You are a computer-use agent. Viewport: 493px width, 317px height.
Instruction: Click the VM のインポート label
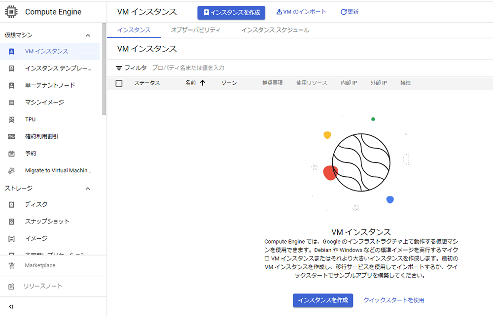305,12
